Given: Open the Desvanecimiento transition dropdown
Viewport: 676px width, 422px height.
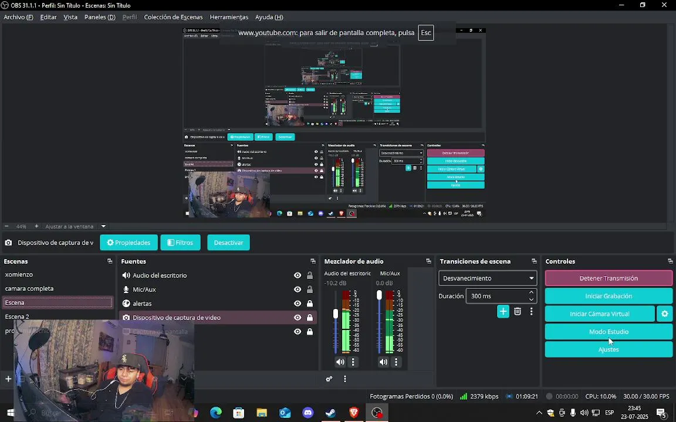Looking at the screenshot, I should pyautogui.click(x=488, y=278).
